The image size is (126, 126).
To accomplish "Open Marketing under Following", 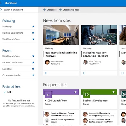I will pos(7,26).
